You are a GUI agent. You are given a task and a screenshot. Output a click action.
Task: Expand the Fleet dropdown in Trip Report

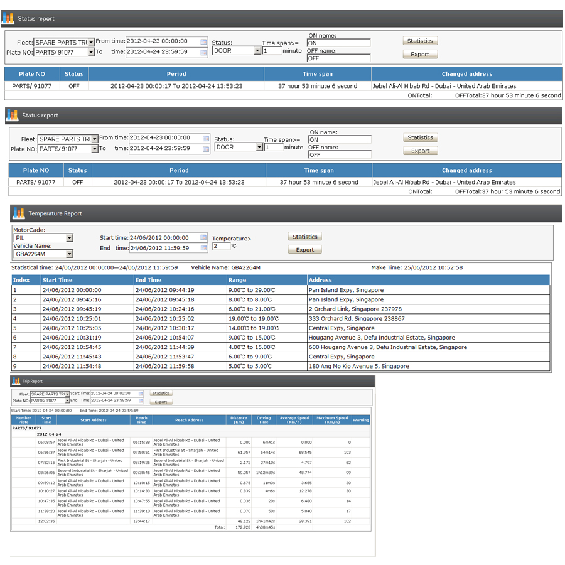point(67,394)
